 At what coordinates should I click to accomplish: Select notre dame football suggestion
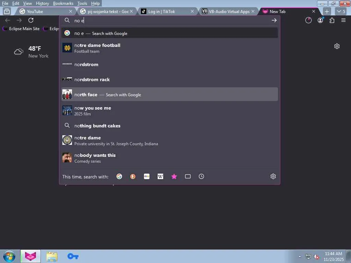coord(170,48)
